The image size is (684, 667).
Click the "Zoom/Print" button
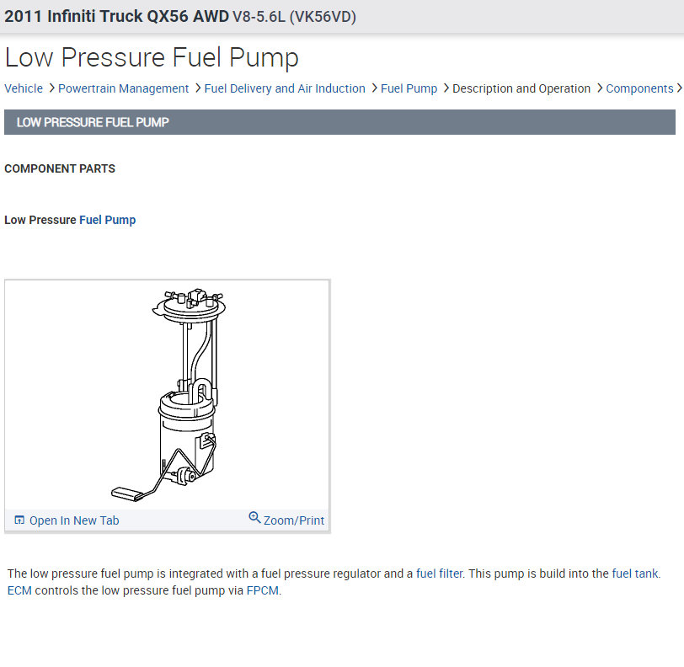293,520
